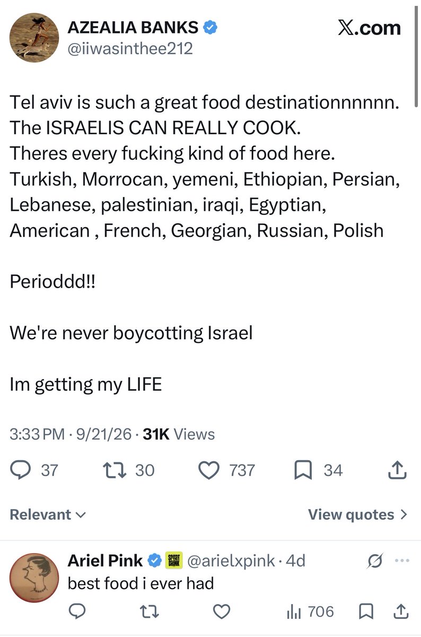The width and height of the screenshot is (421, 637).
Task: Open the three-dot menu on Ariel's reply
Action: [402, 561]
